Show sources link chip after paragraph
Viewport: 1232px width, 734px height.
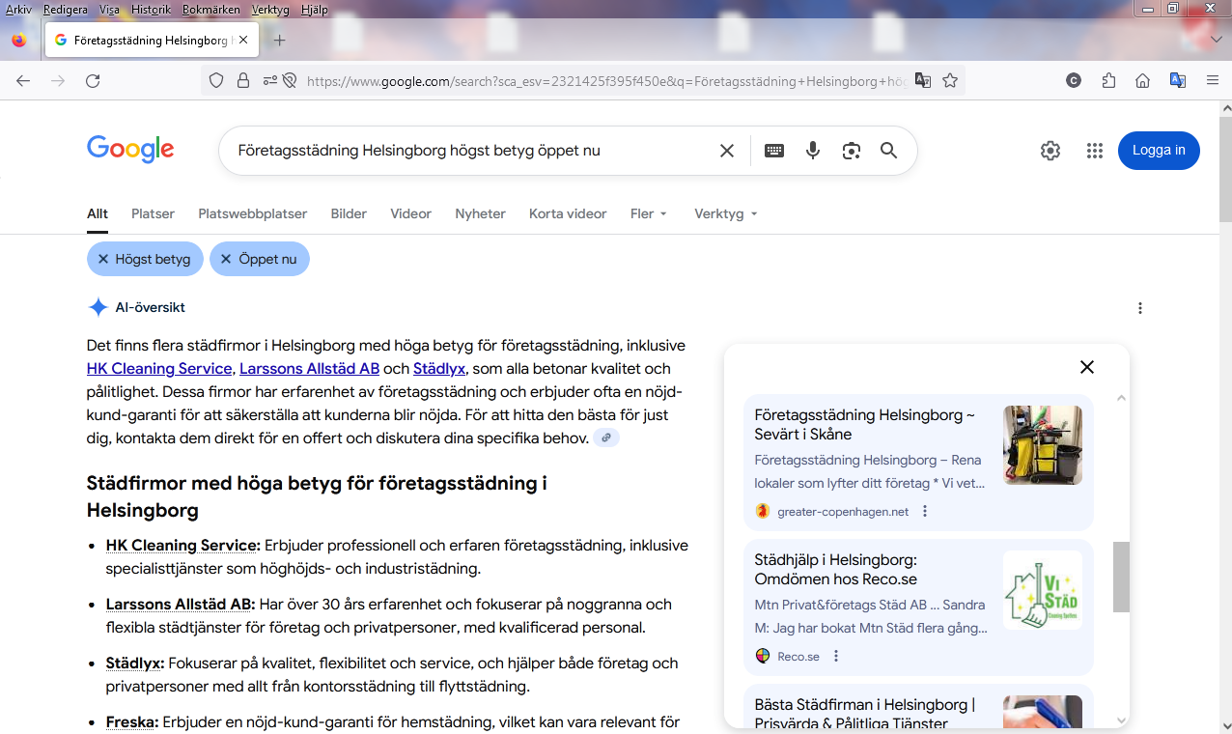click(606, 438)
